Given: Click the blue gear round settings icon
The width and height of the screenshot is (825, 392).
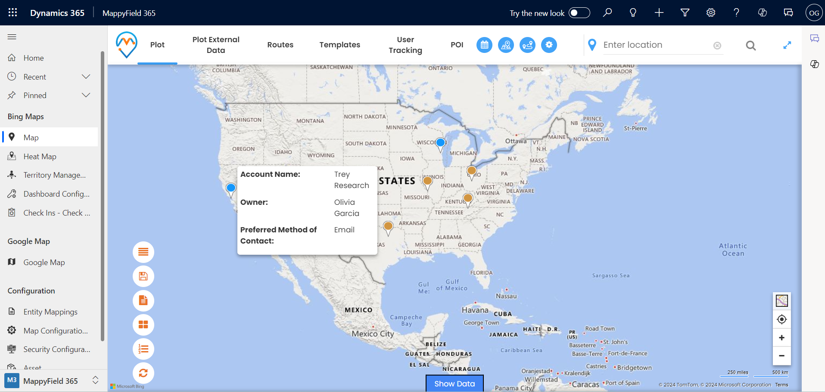Looking at the screenshot, I should 549,45.
